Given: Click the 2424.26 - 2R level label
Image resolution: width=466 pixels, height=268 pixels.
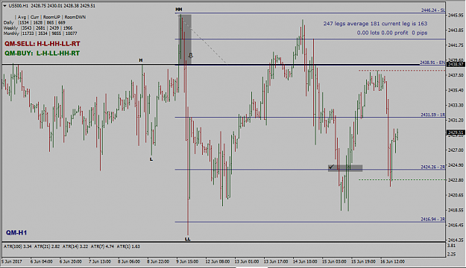Looking at the screenshot, I should pyautogui.click(x=432, y=167).
